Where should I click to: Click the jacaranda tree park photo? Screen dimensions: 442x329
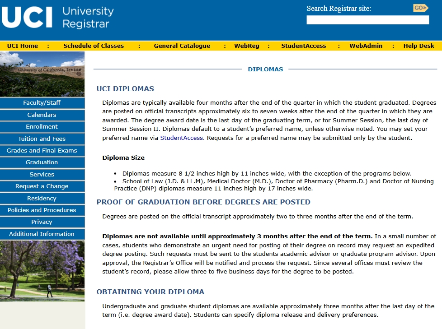(x=42, y=271)
